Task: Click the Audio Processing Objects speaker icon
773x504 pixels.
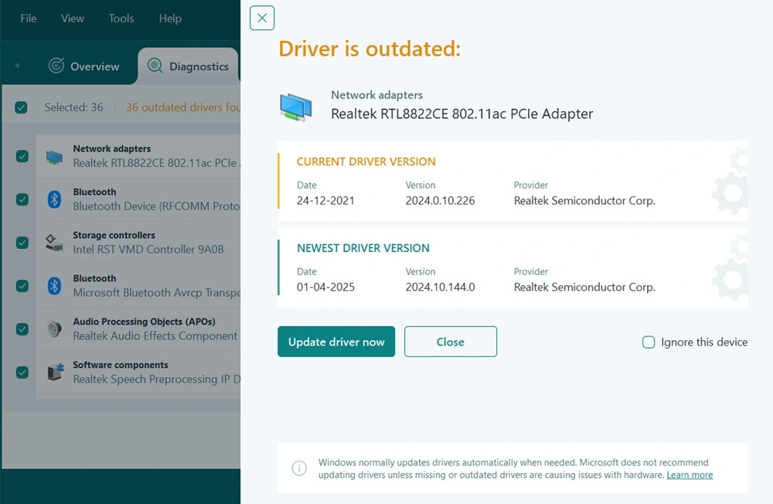Action: point(54,329)
